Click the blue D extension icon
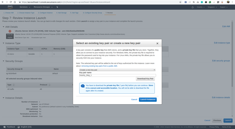Viewport: 235px width, 129px height. tap(185, 2)
